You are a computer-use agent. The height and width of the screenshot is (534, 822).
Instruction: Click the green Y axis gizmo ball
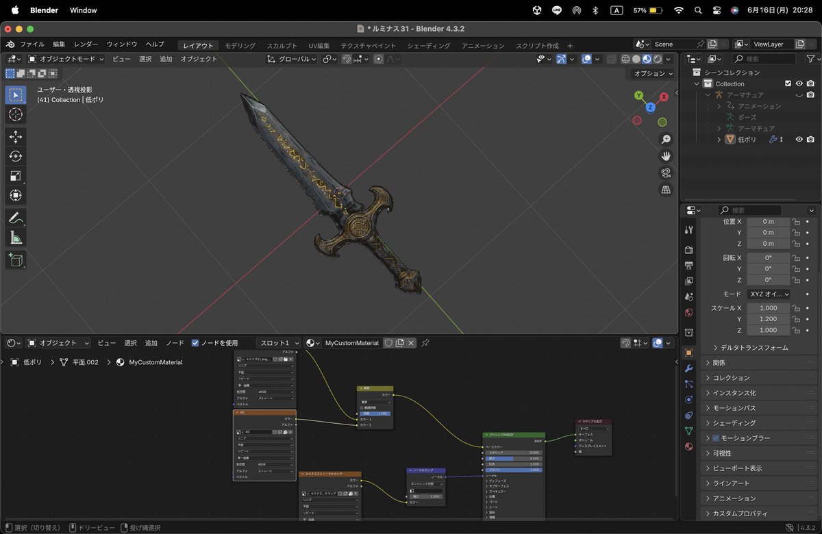pos(638,95)
